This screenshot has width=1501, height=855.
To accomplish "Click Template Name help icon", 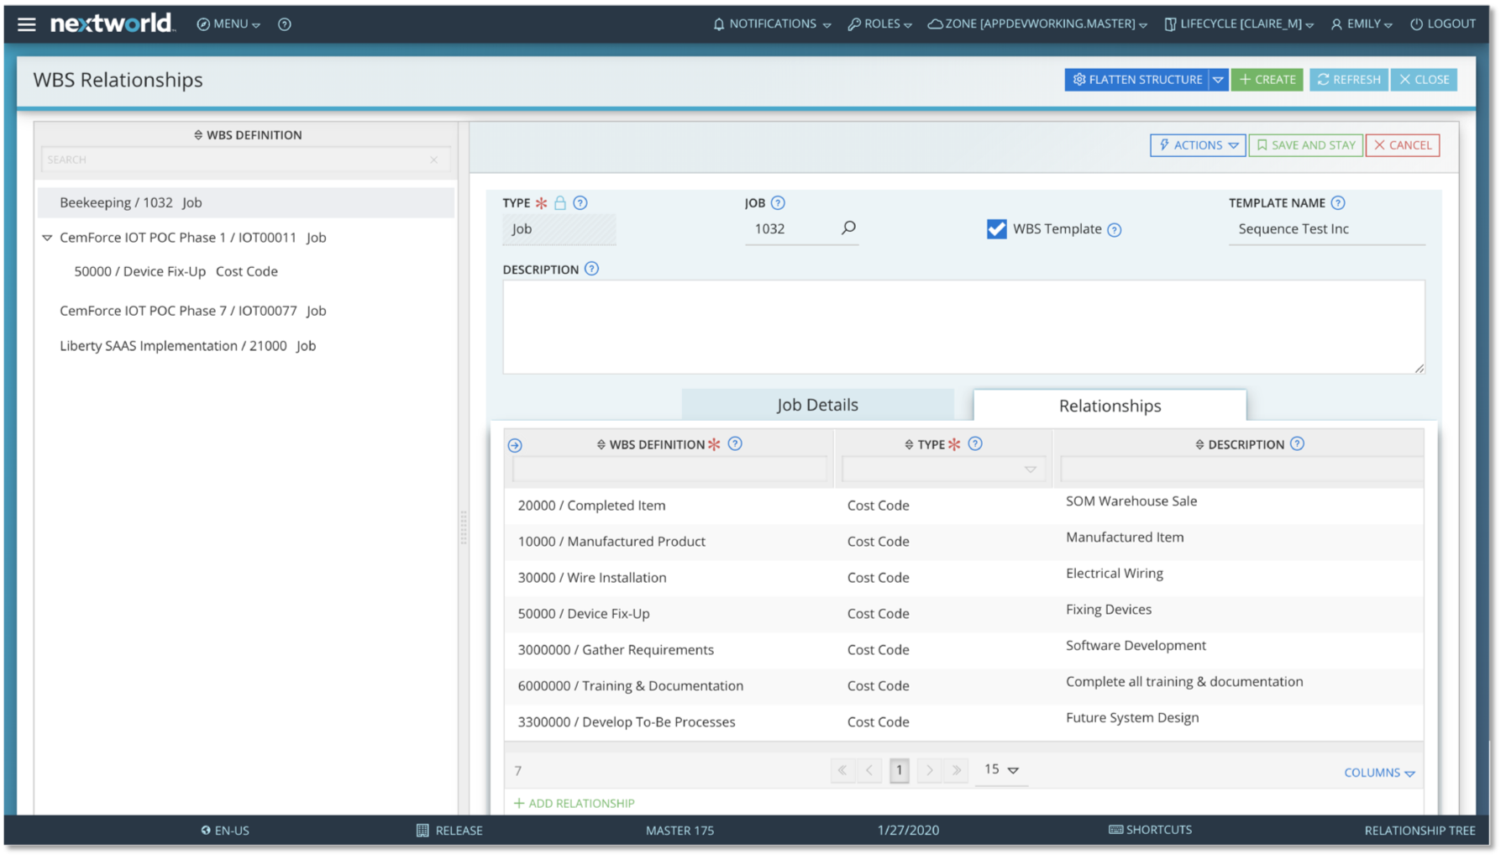I will click(1338, 202).
